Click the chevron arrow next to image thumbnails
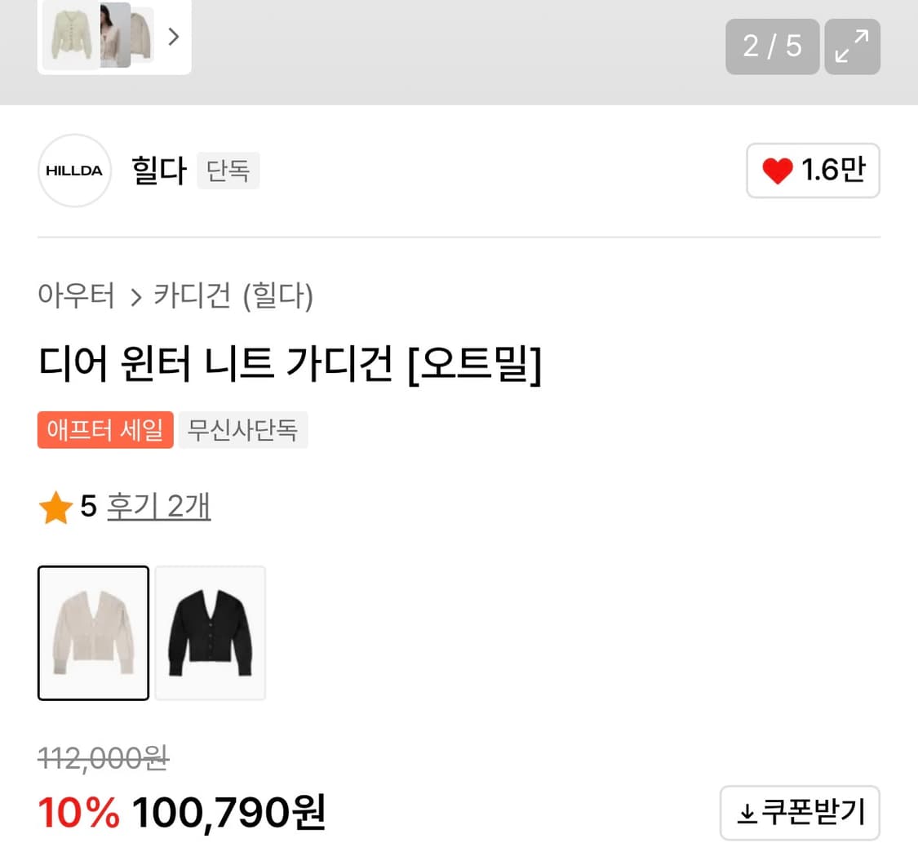 coord(173,36)
